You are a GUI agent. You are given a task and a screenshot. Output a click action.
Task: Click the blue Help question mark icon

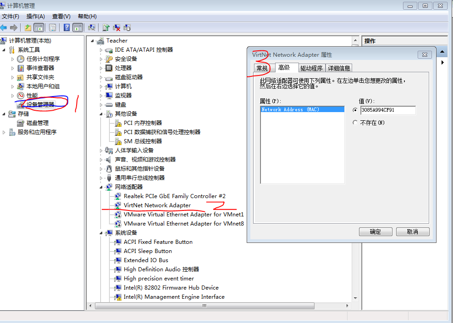click(67, 27)
